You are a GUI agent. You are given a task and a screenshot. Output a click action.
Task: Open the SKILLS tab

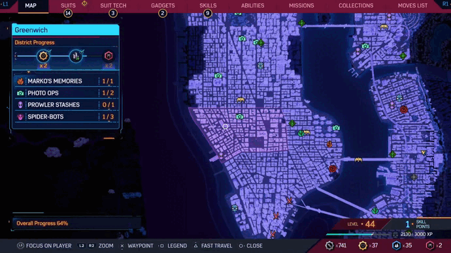coord(208,5)
